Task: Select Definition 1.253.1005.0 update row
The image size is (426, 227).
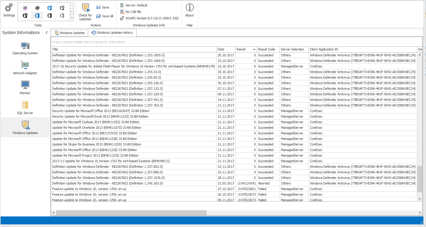Action: [234, 55]
